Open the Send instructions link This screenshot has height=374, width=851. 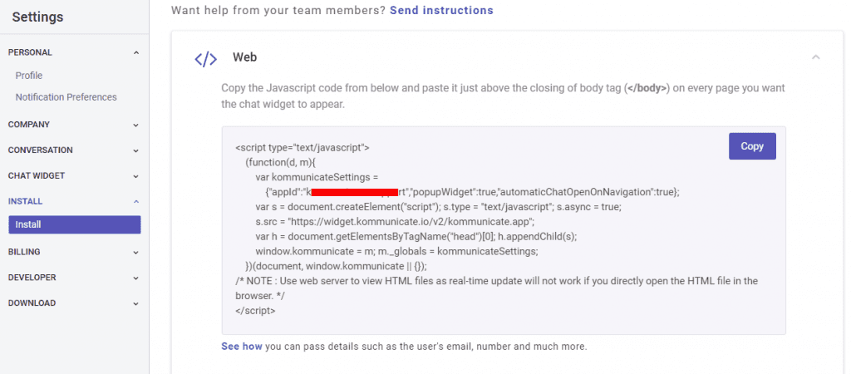[x=441, y=11]
